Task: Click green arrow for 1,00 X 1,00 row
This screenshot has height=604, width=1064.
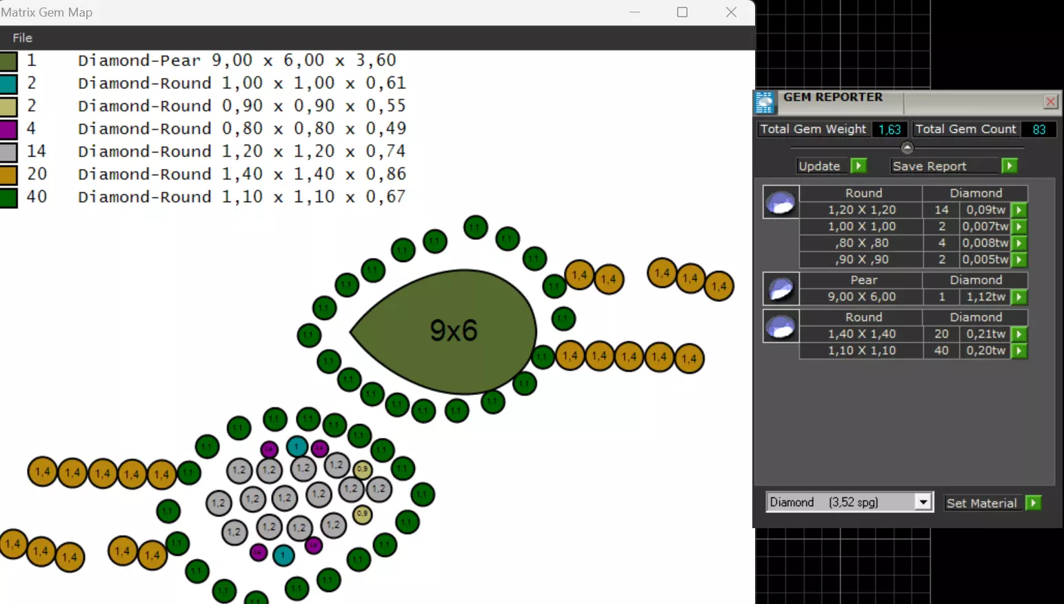Action: (x=1019, y=226)
